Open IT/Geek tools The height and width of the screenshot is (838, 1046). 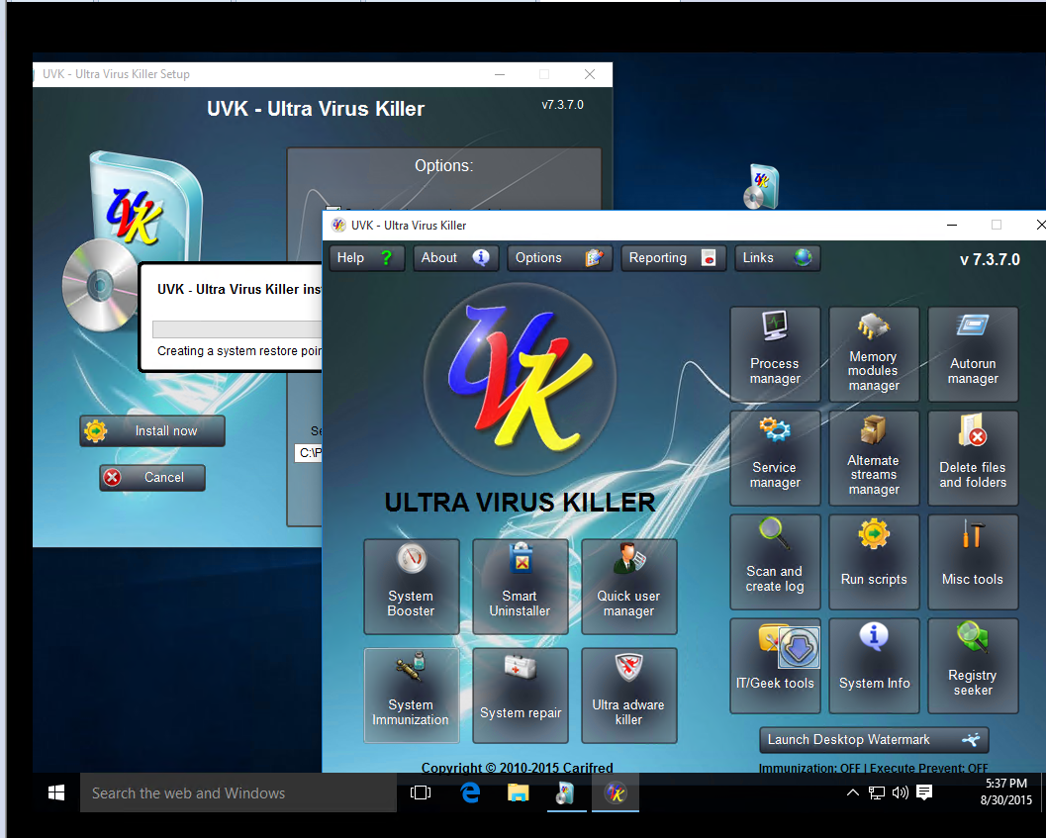775,666
